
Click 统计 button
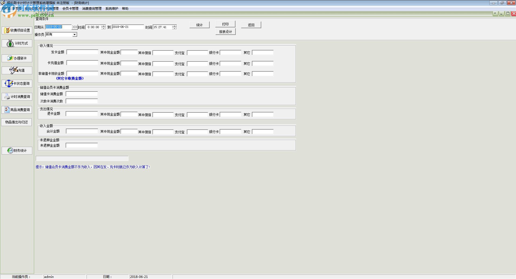pos(199,25)
